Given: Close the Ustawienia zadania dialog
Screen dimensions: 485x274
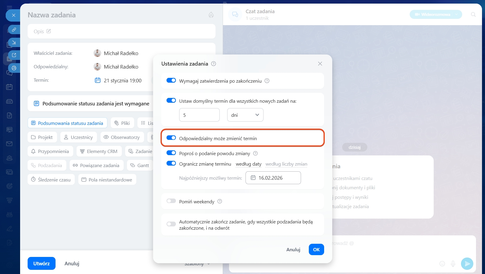Looking at the screenshot, I should (x=320, y=64).
